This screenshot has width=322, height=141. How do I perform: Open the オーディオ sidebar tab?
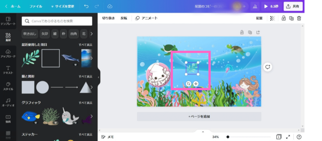(8, 103)
